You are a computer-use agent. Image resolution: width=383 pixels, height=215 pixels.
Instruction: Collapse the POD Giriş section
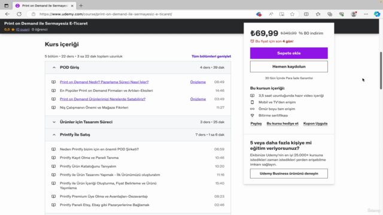pos(138,67)
